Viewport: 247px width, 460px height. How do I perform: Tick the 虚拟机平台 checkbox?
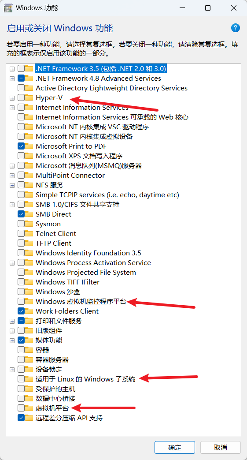(x=21, y=408)
